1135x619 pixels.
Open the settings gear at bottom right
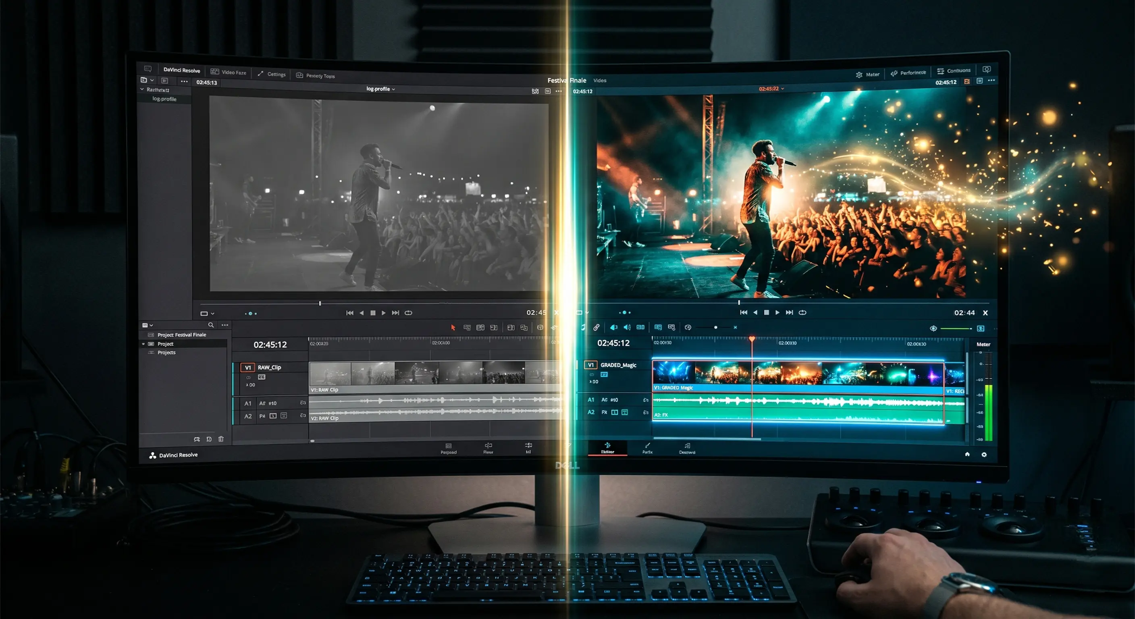(x=984, y=455)
